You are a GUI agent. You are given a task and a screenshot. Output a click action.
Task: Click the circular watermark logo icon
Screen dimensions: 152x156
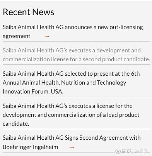[x=118, y=151]
